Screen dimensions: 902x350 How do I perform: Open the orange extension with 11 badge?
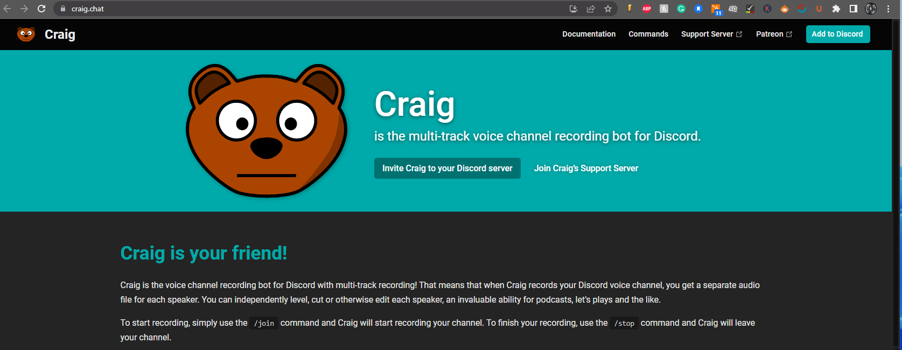716,9
